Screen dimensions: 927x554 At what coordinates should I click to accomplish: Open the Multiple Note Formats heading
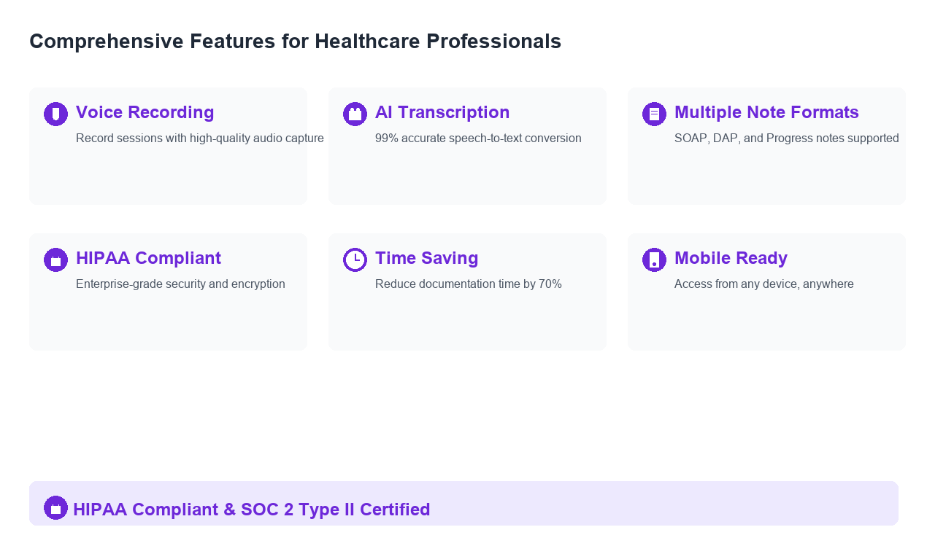point(766,112)
